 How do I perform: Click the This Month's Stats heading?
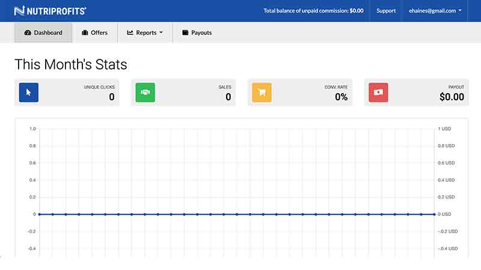[x=71, y=65]
